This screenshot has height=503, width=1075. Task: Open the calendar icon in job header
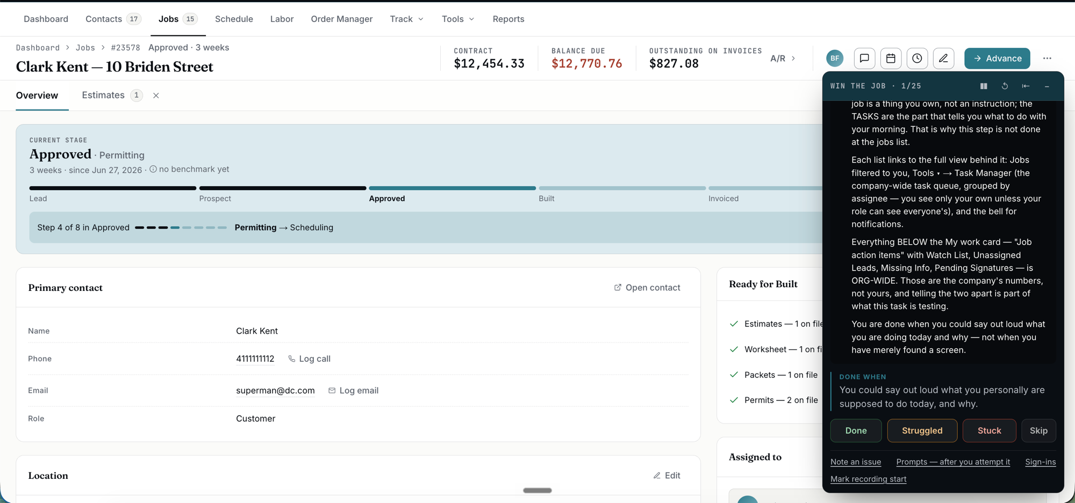coord(891,59)
